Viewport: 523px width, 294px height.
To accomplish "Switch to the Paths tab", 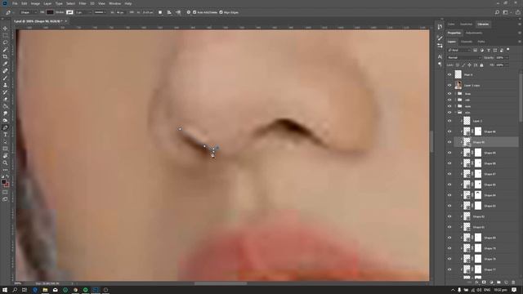I will pos(481,42).
